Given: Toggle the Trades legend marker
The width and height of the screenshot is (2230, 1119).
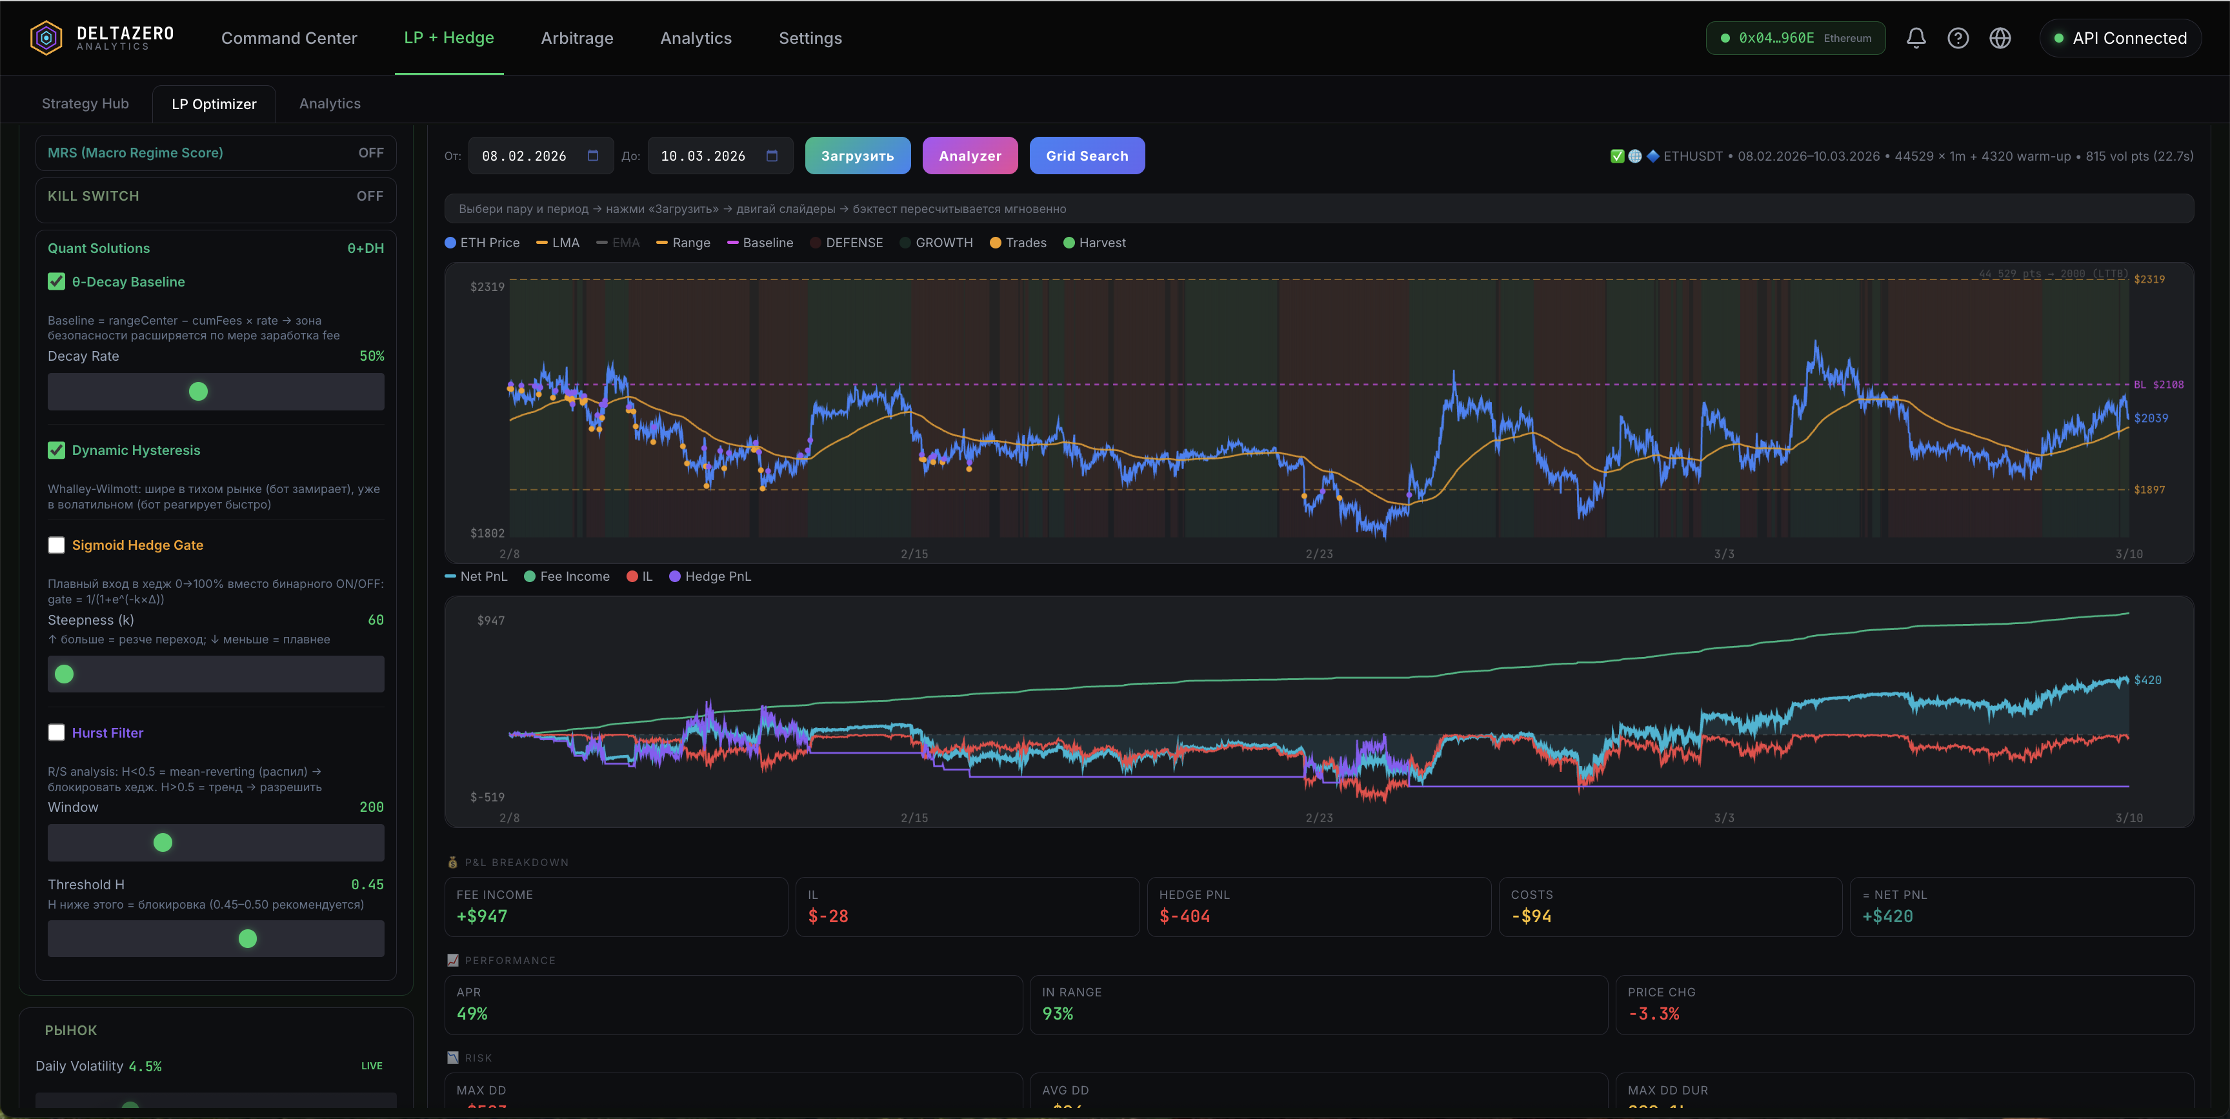Looking at the screenshot, I should pos(996,243).
